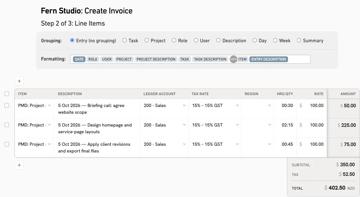Toggle the DATE formatting tag
The width and height of the screenshot is (360, 197).
click(79, 59)
